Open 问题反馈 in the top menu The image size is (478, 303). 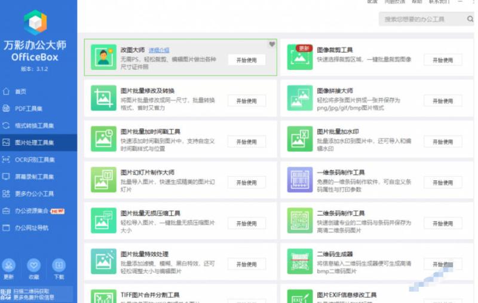(x=394, y=2)
